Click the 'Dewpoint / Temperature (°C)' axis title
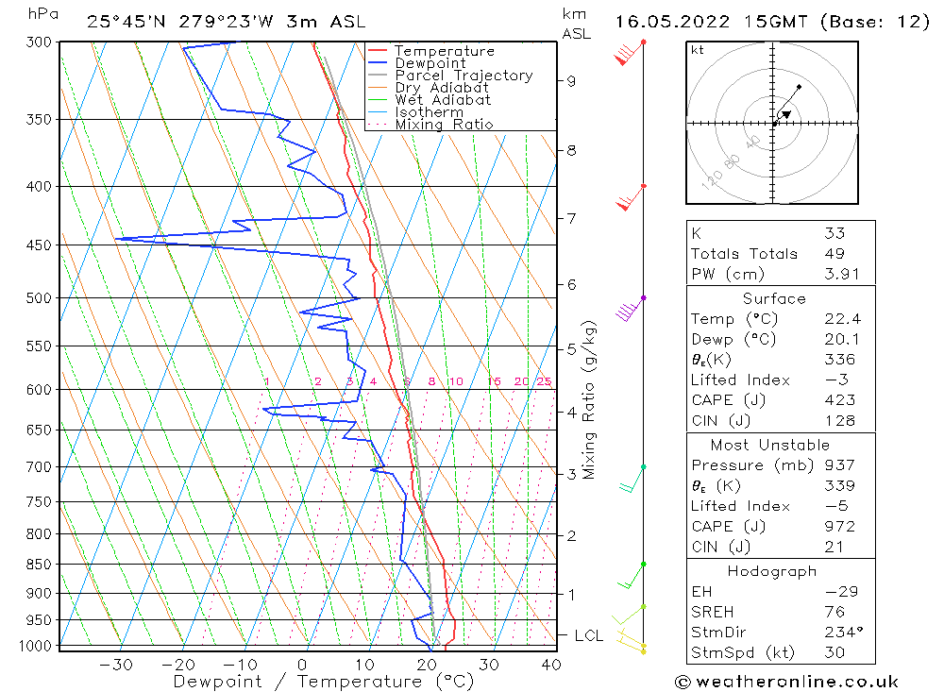The image size is (944, 692). pos(324,682)
